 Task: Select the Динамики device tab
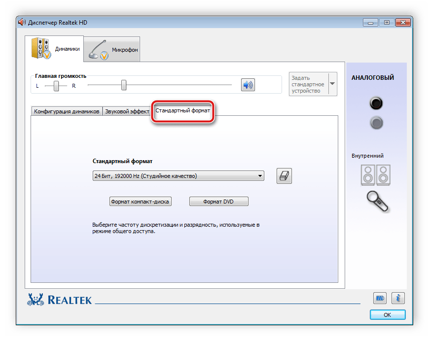click(54, 49)
